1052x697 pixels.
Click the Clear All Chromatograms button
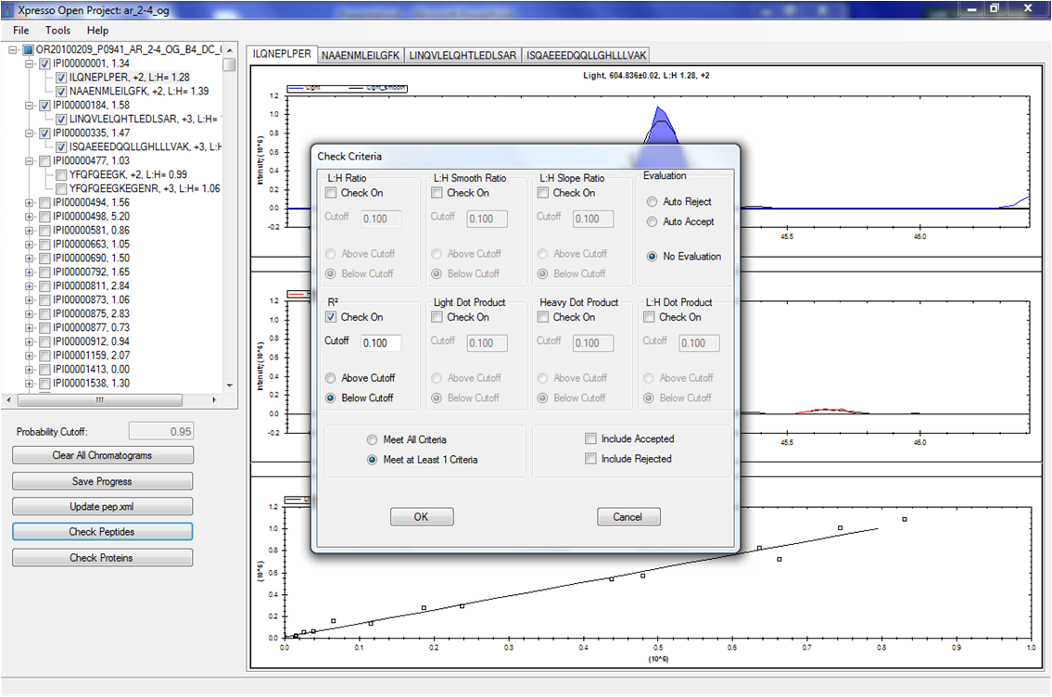(x=103, y=455)
